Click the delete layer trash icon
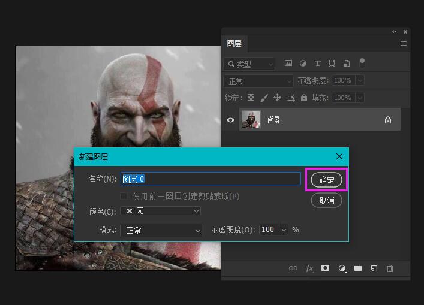The width and height of the screenshot is (424, 305). (x=390, y=268)
